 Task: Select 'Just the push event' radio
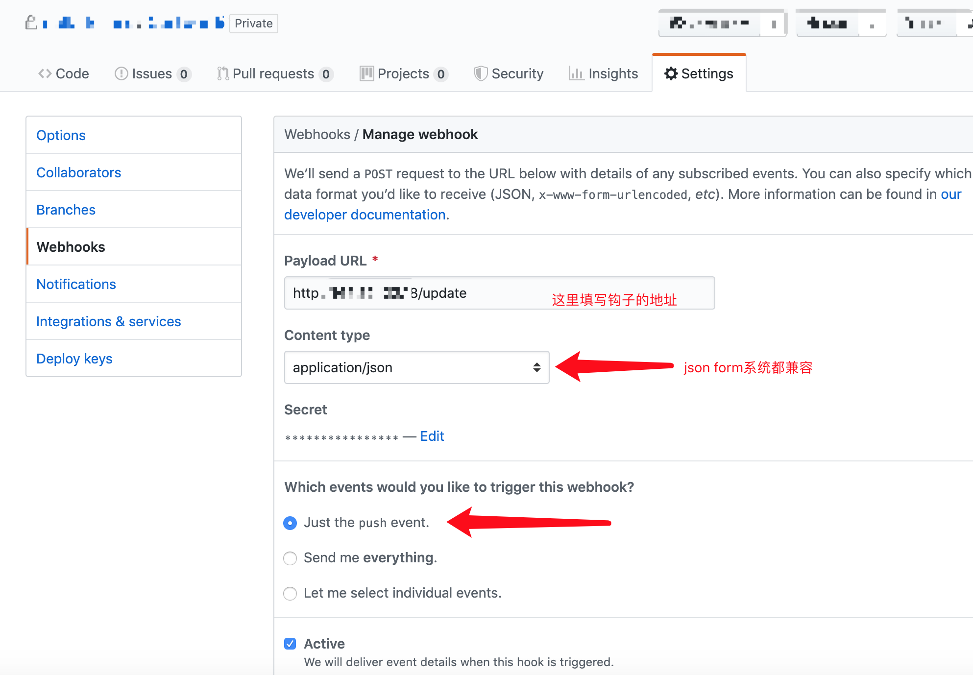(290, 523)
